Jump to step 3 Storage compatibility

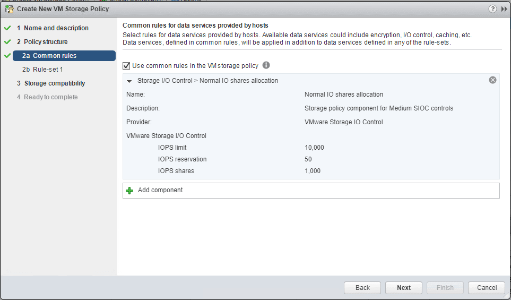click(x=54, y=83)
